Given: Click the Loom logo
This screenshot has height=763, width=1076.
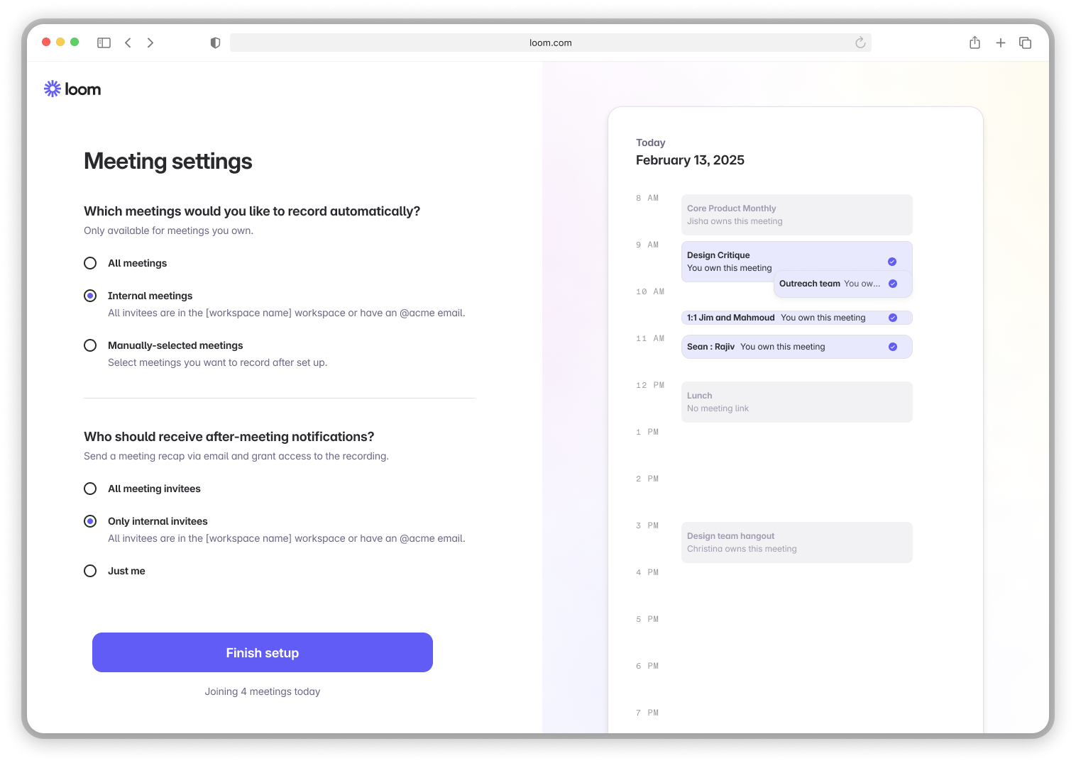Looking at the screenshot, I should click(72, 89).
